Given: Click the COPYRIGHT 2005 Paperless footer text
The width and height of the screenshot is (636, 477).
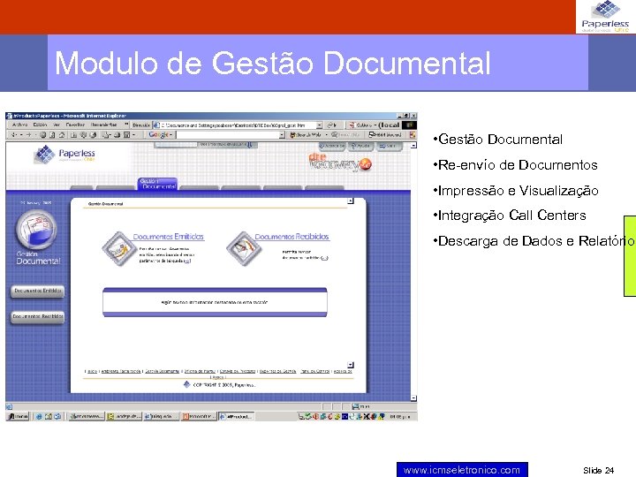Looking at the screenshot, I should [x=223, y=385].
